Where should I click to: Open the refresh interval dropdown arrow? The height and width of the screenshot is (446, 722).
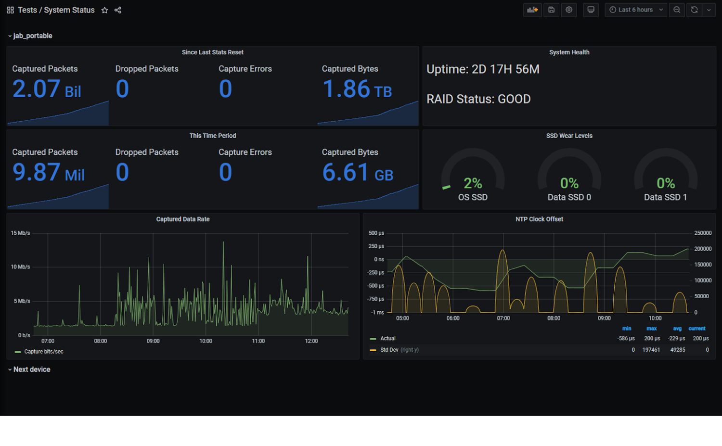(x=709, y=10)
